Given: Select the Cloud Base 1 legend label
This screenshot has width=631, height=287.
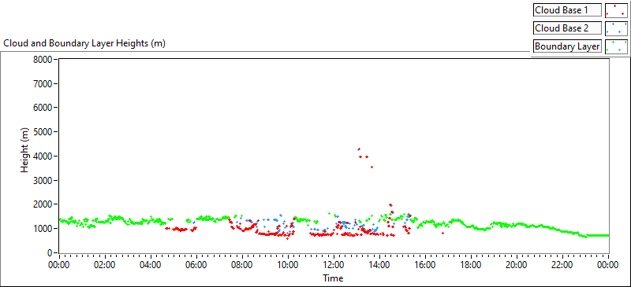Looking at the screenshot, I should tap(567, 10).
